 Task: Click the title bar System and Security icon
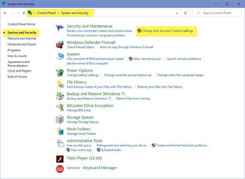4,4
